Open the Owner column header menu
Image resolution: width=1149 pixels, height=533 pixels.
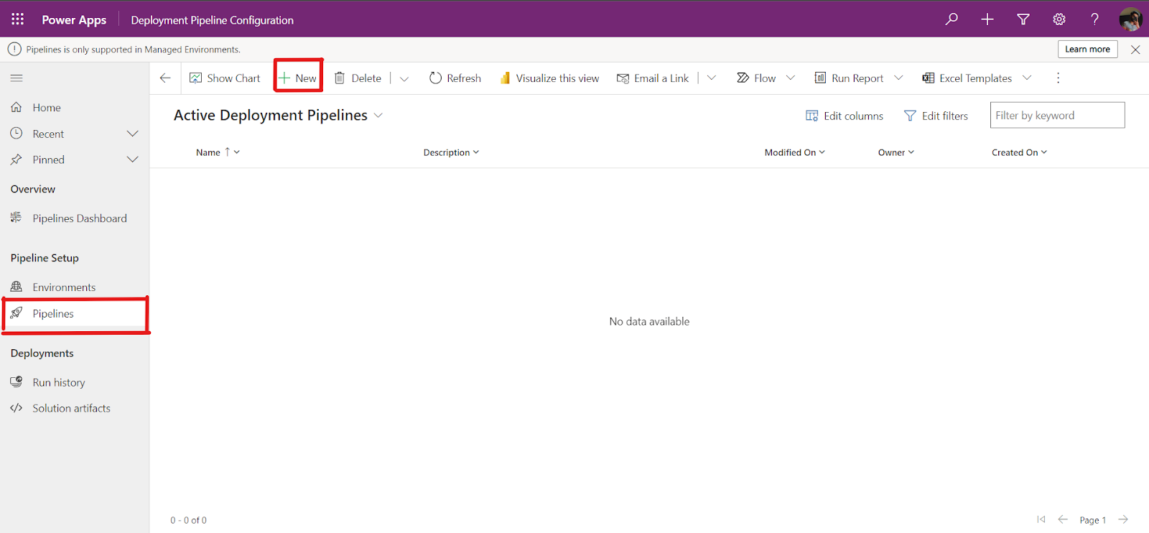coord(896,152)
